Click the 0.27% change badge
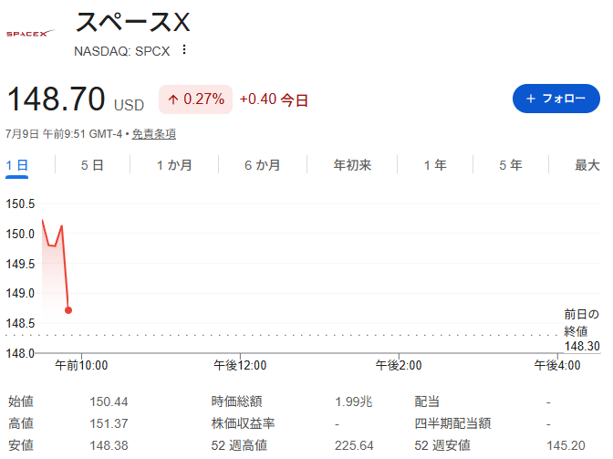 pyautogui.click(x=195, y=99)
